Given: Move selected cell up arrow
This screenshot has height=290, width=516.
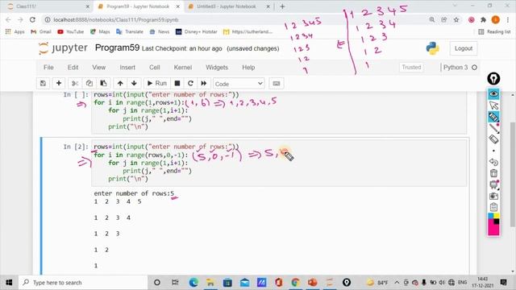Looking at the screenshot, I should 120,84.
